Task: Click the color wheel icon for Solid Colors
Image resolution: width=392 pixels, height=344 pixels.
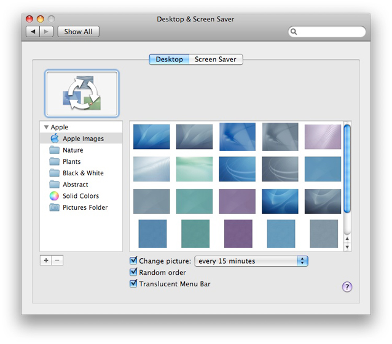Action: [54, 196]
